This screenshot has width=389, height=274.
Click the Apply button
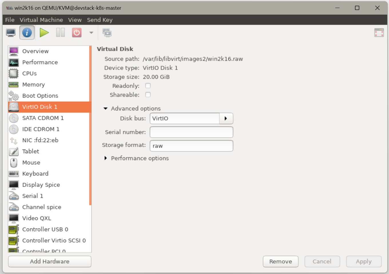pyautogui.click(x=364, y=261)
